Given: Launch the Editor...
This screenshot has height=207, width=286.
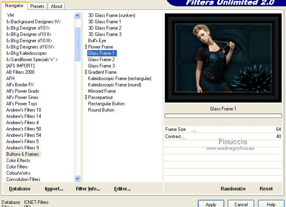Looking at the screenshot, I should point(122,189).
